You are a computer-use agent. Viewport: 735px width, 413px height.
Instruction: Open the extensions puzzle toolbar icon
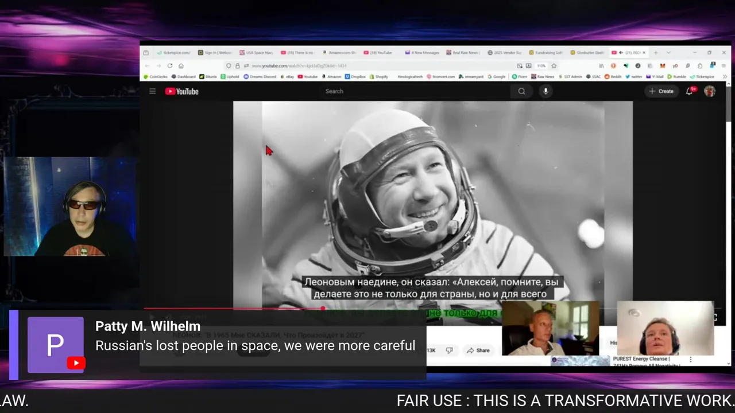[700, 66]
